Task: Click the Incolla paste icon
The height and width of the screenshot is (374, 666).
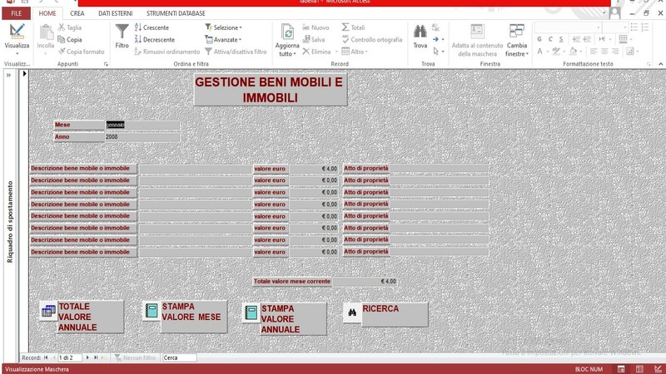Action: pos(46,32)
